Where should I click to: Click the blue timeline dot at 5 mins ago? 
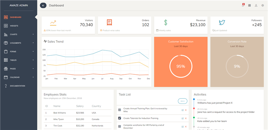[x=194, y=99]
